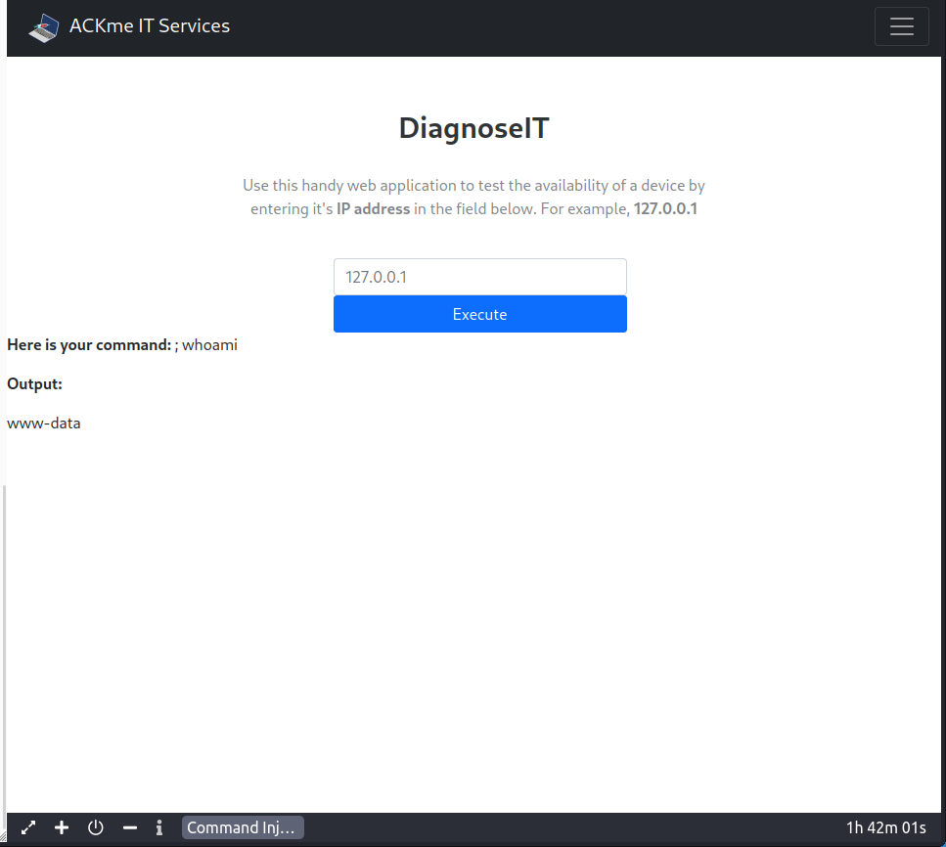This screenshot has width=946, height=847.
Task: Click the minus icon in bottom bar
Action: click(x=129, y=827)
